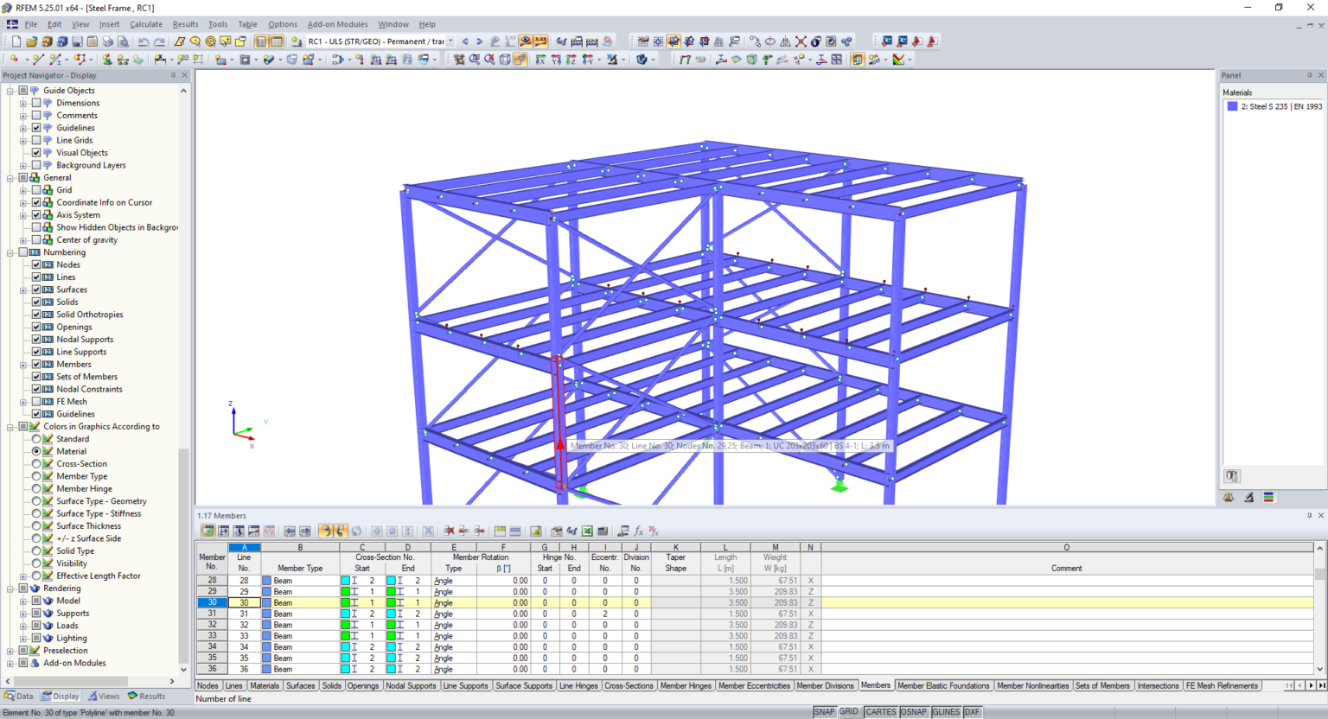
Task: Select the Cross-Section color radio button
Action: point(36,464)
